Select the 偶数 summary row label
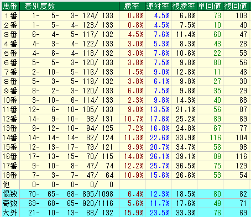 [10, 194]
